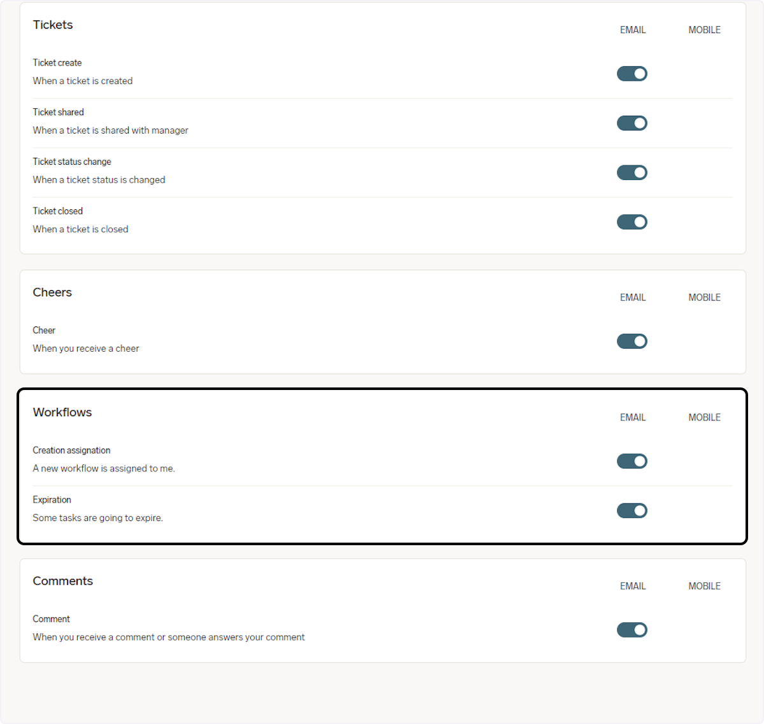Disable email notifications for Ticket closed
764x724 pixels.
click(x=632, y=221)
